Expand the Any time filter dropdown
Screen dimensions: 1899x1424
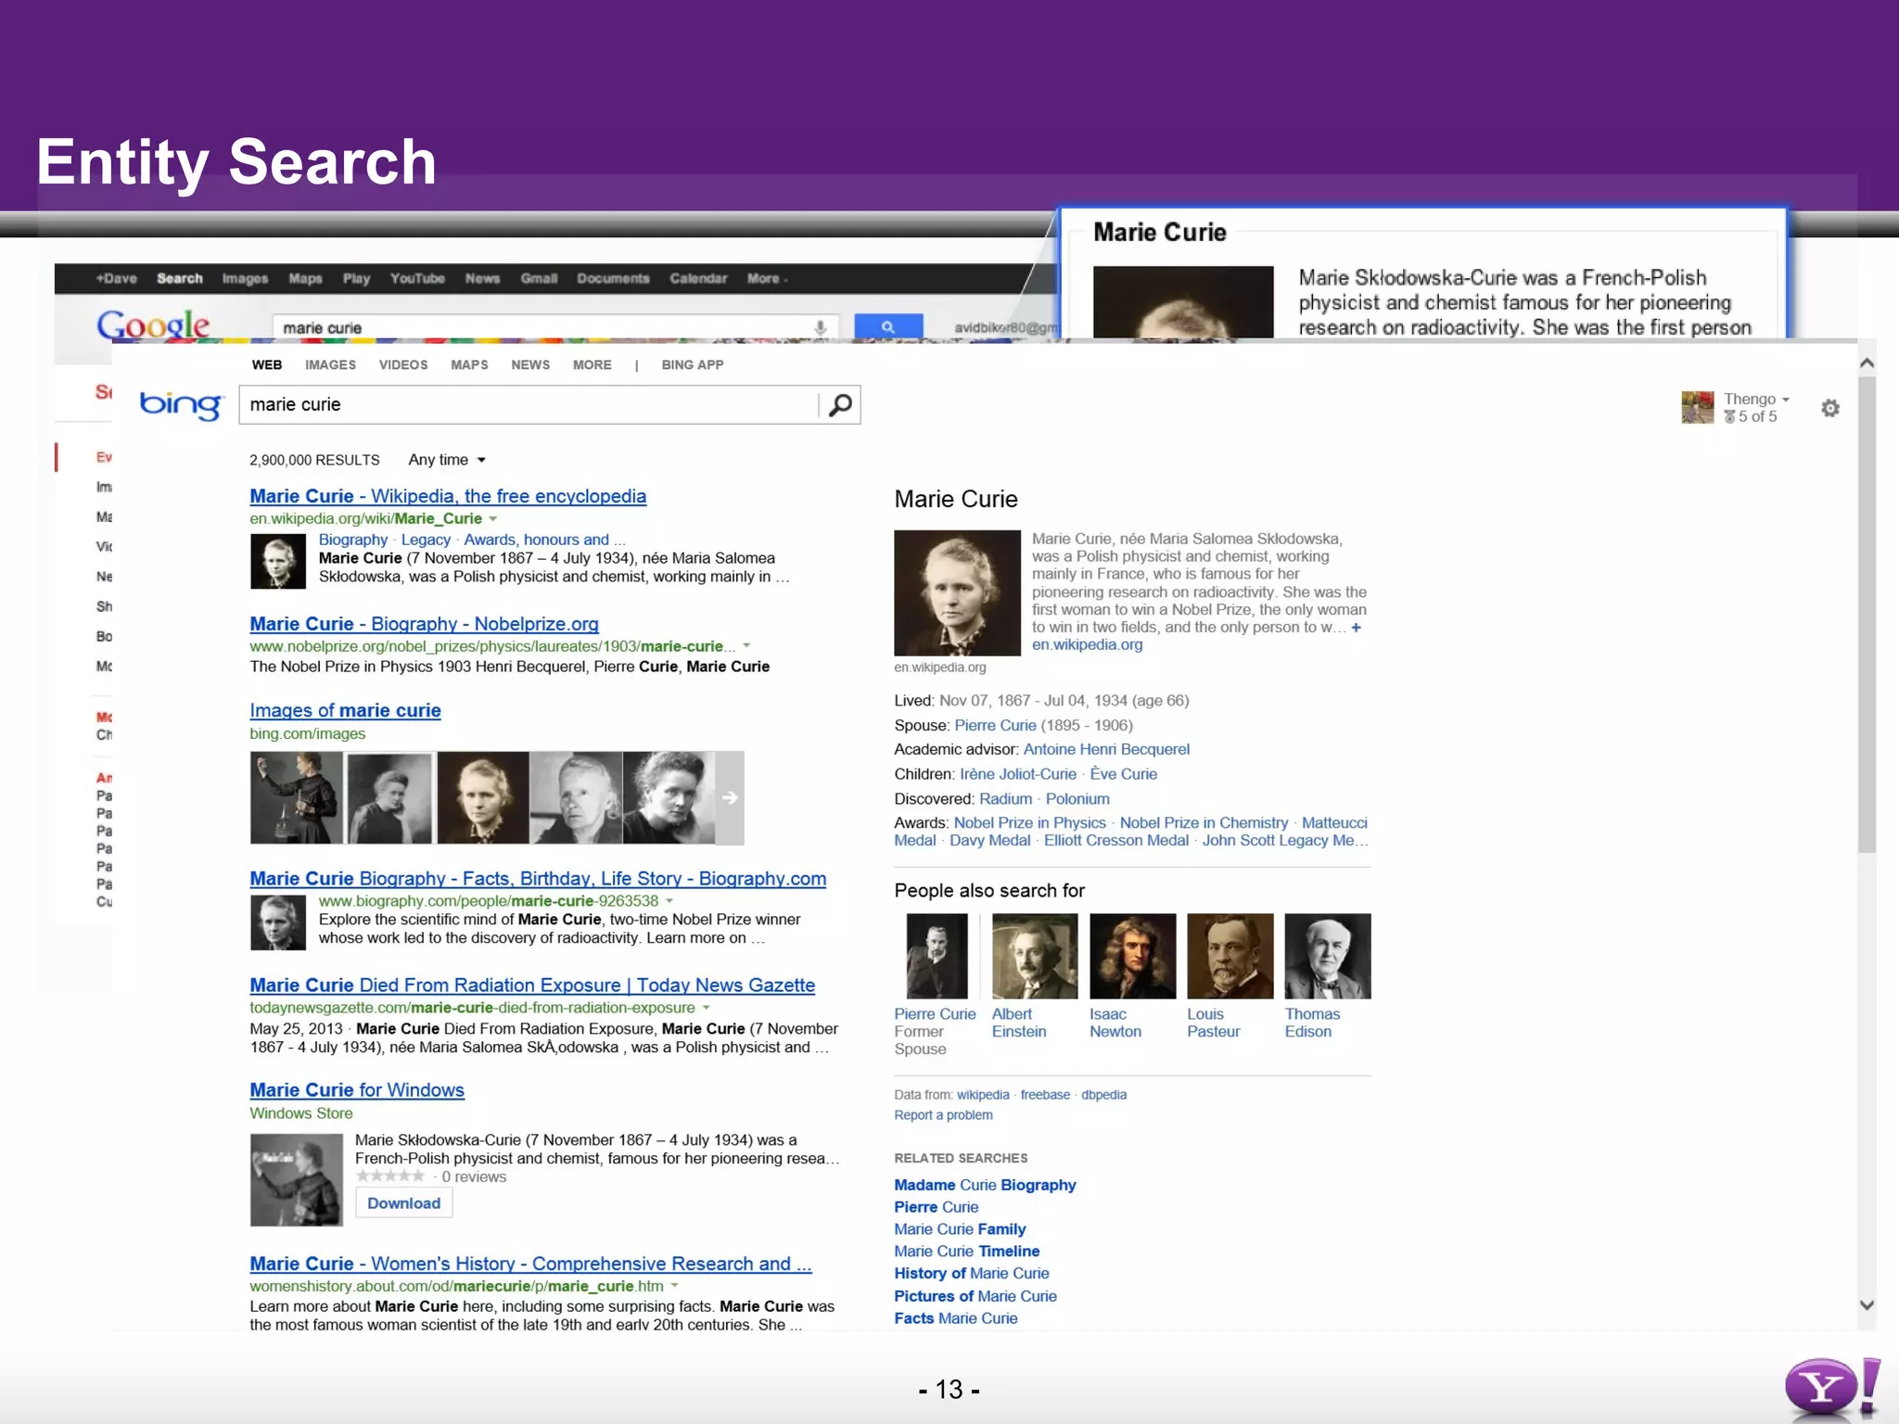pos(447,460)
